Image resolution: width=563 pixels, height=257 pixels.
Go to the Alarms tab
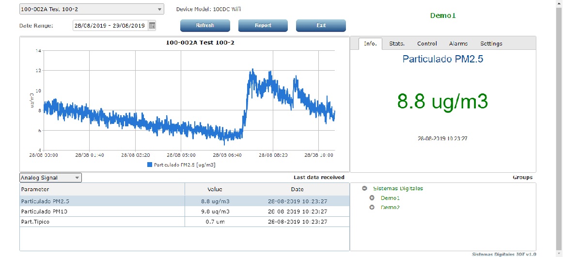click(458, 44)
